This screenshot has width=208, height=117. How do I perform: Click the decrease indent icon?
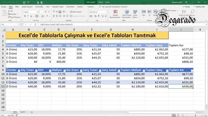pos(64,16)
